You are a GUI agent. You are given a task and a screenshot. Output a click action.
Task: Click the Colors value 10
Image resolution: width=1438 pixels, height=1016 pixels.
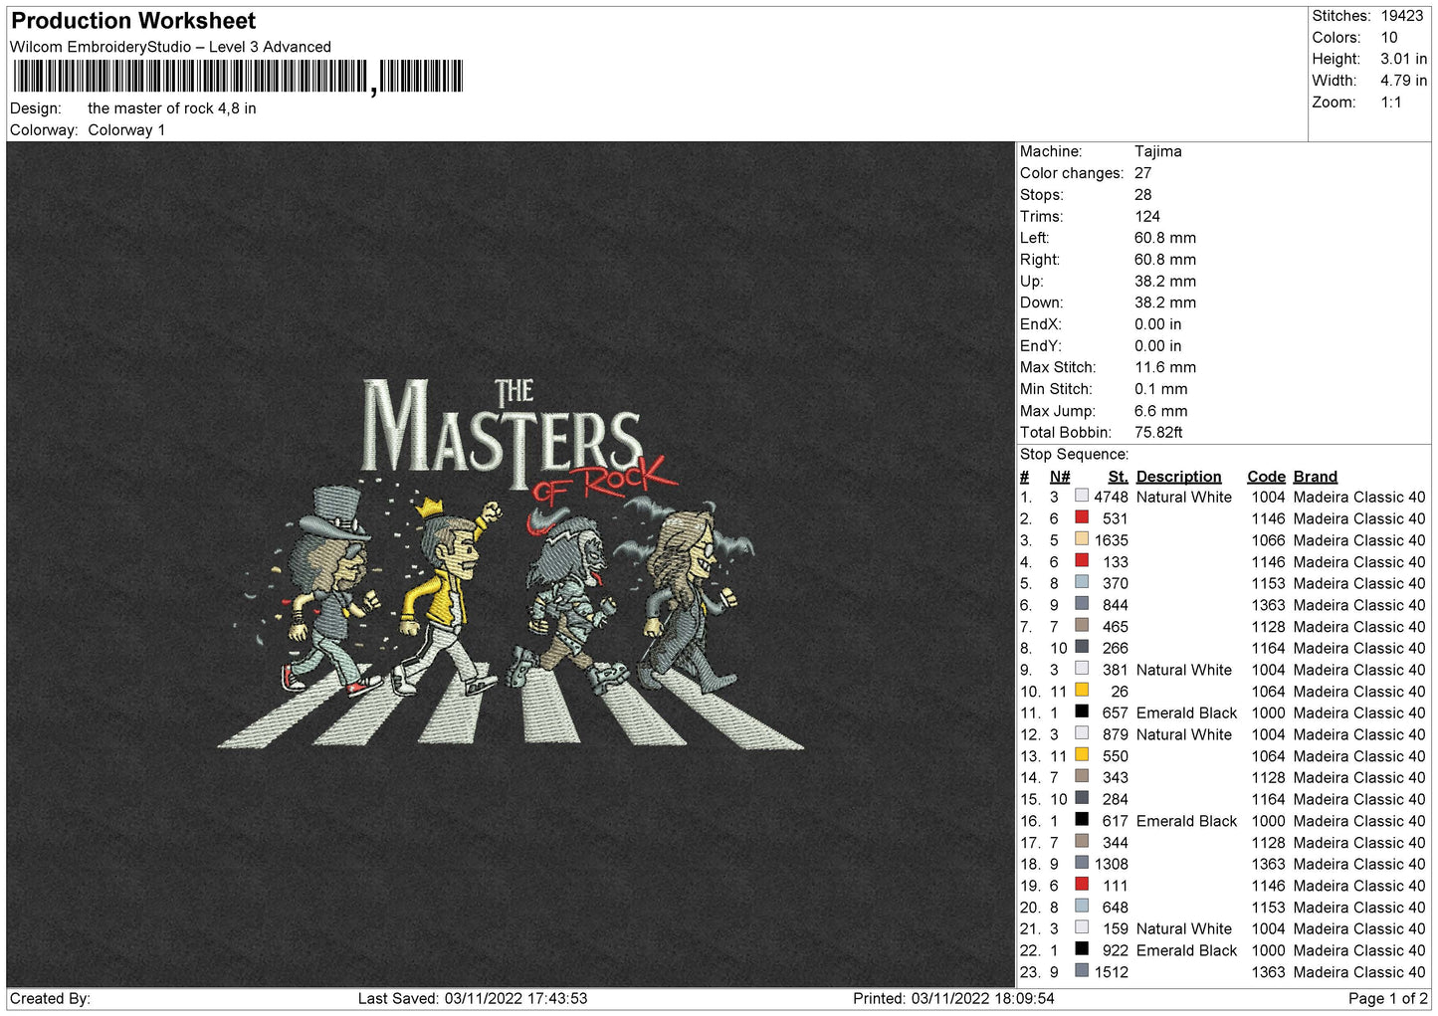[x=1389, y=38]
